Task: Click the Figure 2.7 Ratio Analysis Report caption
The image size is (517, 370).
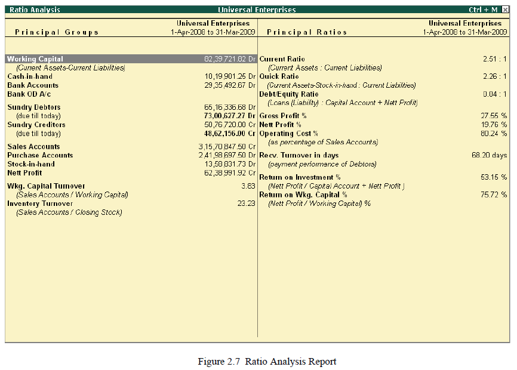Action: [x=267, y=362]
